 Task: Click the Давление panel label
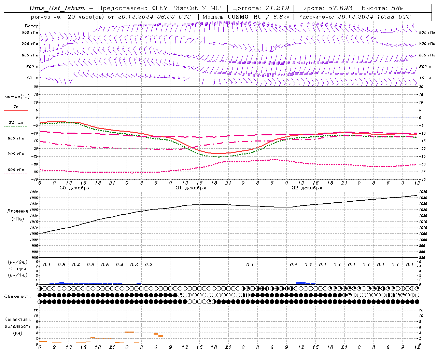point(18,211)
